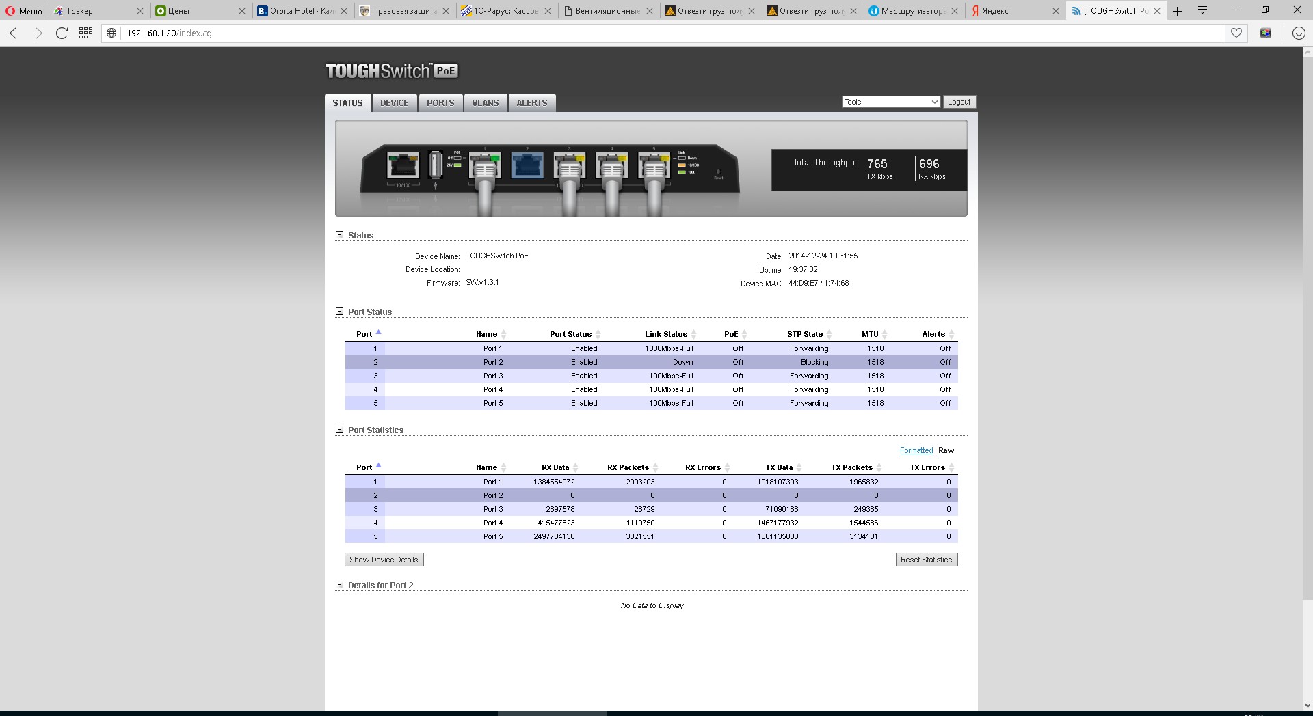Open Speed Dial grid icon
Image resolution: width=1313 pixels, height=716 pixels.
[85, 33]
